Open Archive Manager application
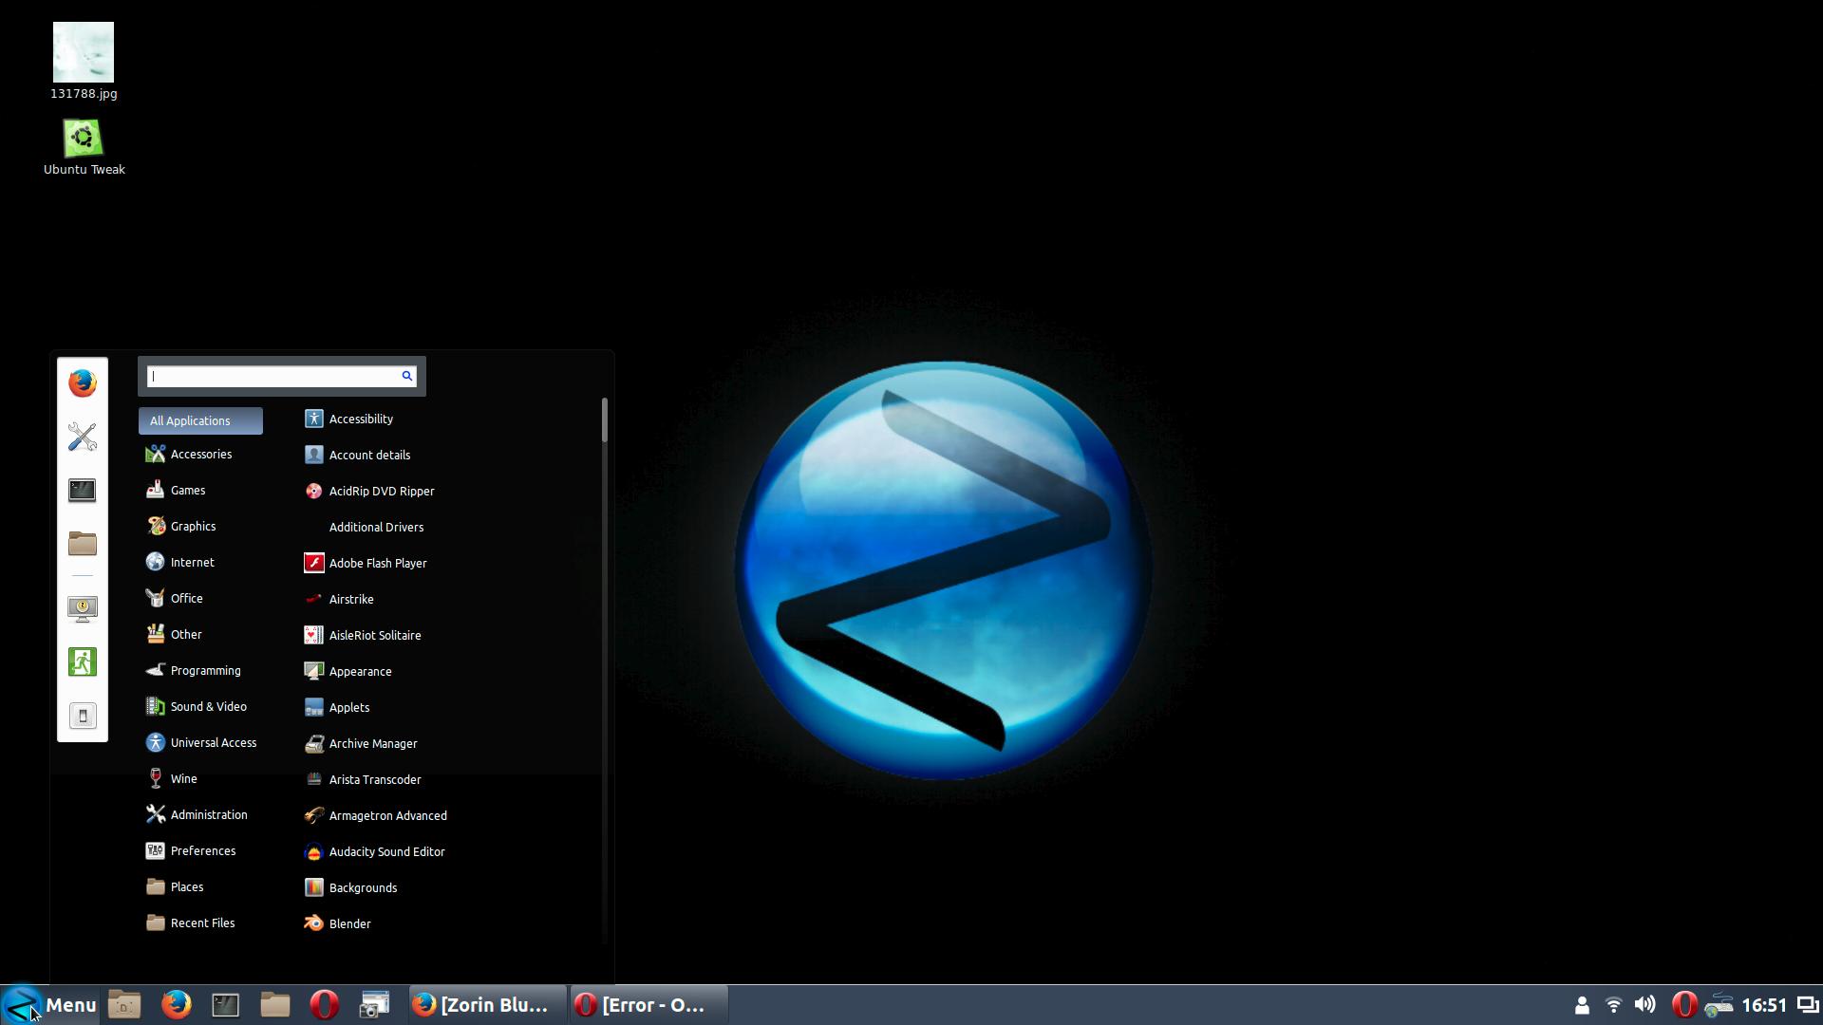This screenshot has width=1823, height=1025. (x=372, y=743)
